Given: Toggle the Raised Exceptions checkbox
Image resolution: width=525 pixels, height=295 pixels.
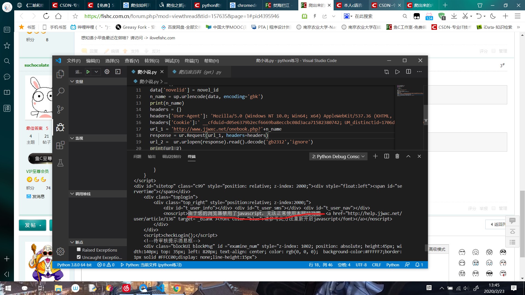Looking at the screenshot, I should (78, 250).
